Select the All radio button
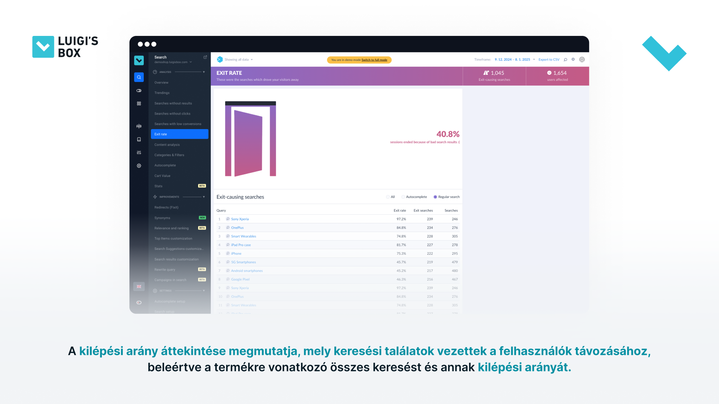This screenshot has width=719, height=404. click(x=388, y=197)
